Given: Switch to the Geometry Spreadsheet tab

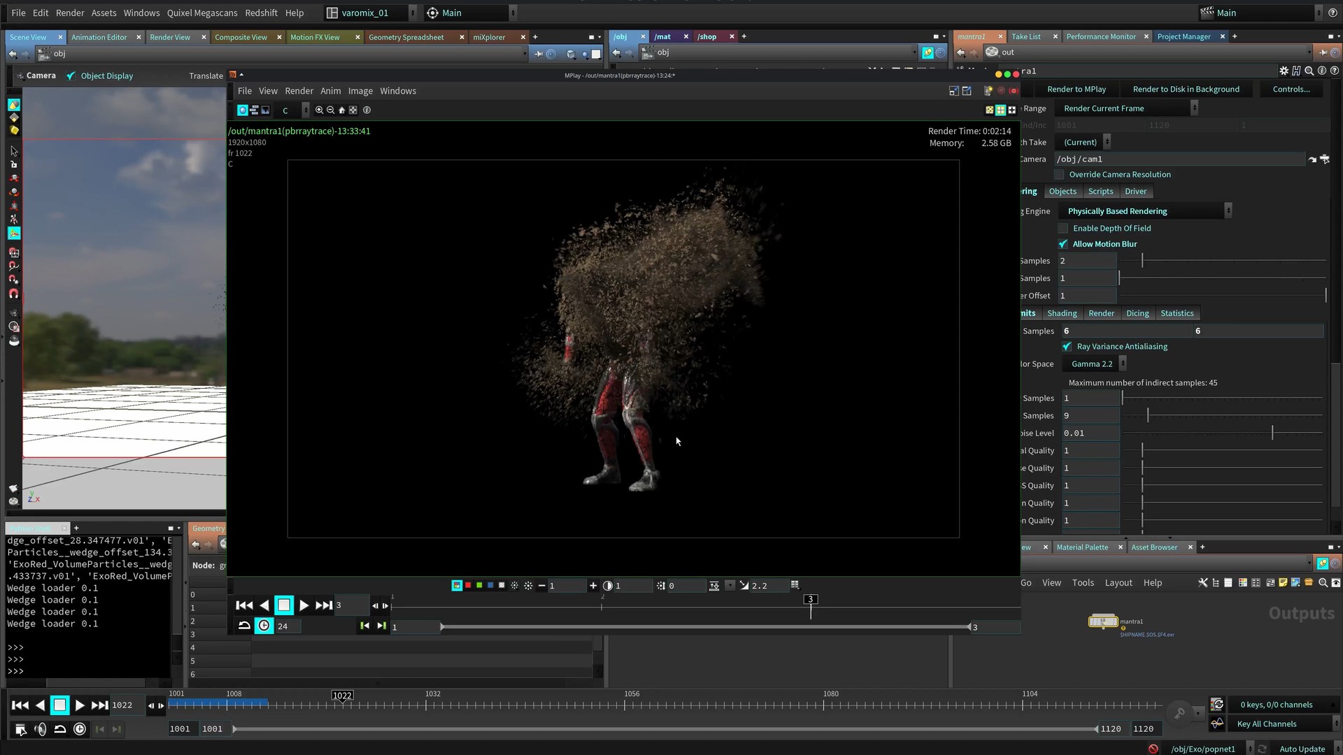Looking at the screenshot, I should (x=406, y=37).
